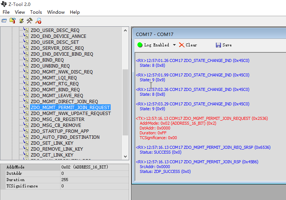Open the hammer and wrench tools icon
The height and width of the screenshot is (200, 286).
pyautogui.click(x=30, y=21)
